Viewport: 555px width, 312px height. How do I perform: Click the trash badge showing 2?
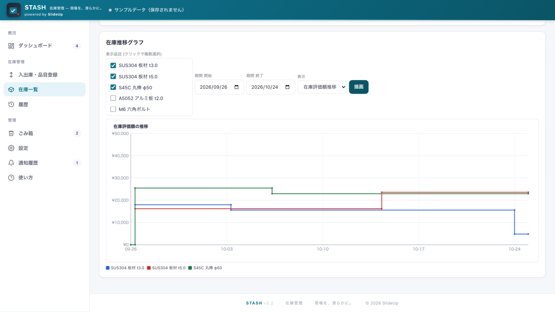(77, 133)
